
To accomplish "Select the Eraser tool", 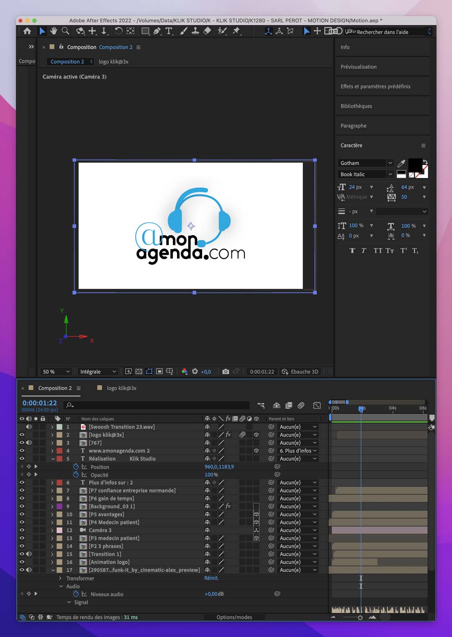I will (207, 31).
